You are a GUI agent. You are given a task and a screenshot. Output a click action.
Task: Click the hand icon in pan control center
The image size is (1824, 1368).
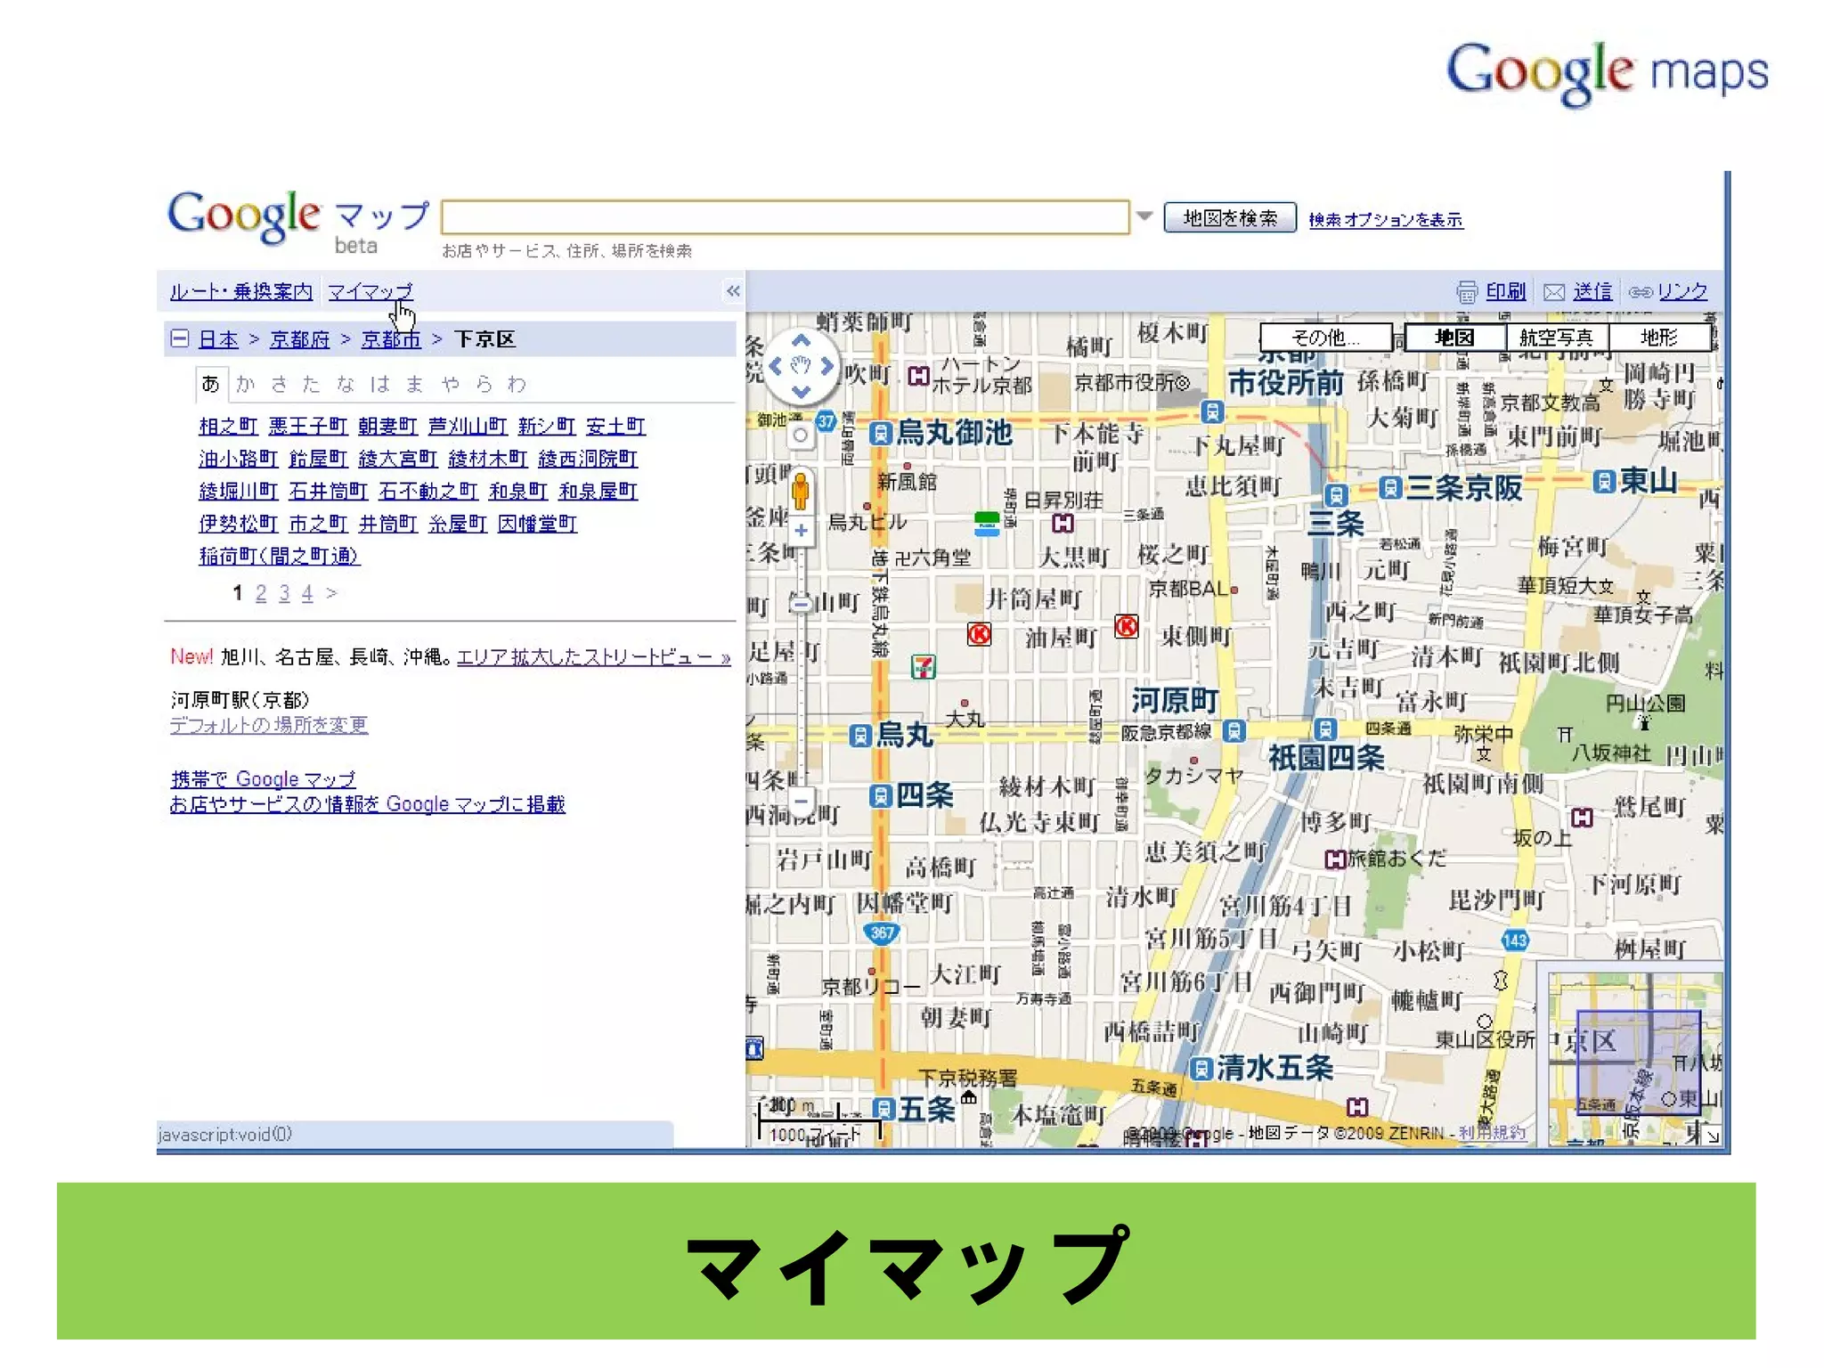coord(801,365)
